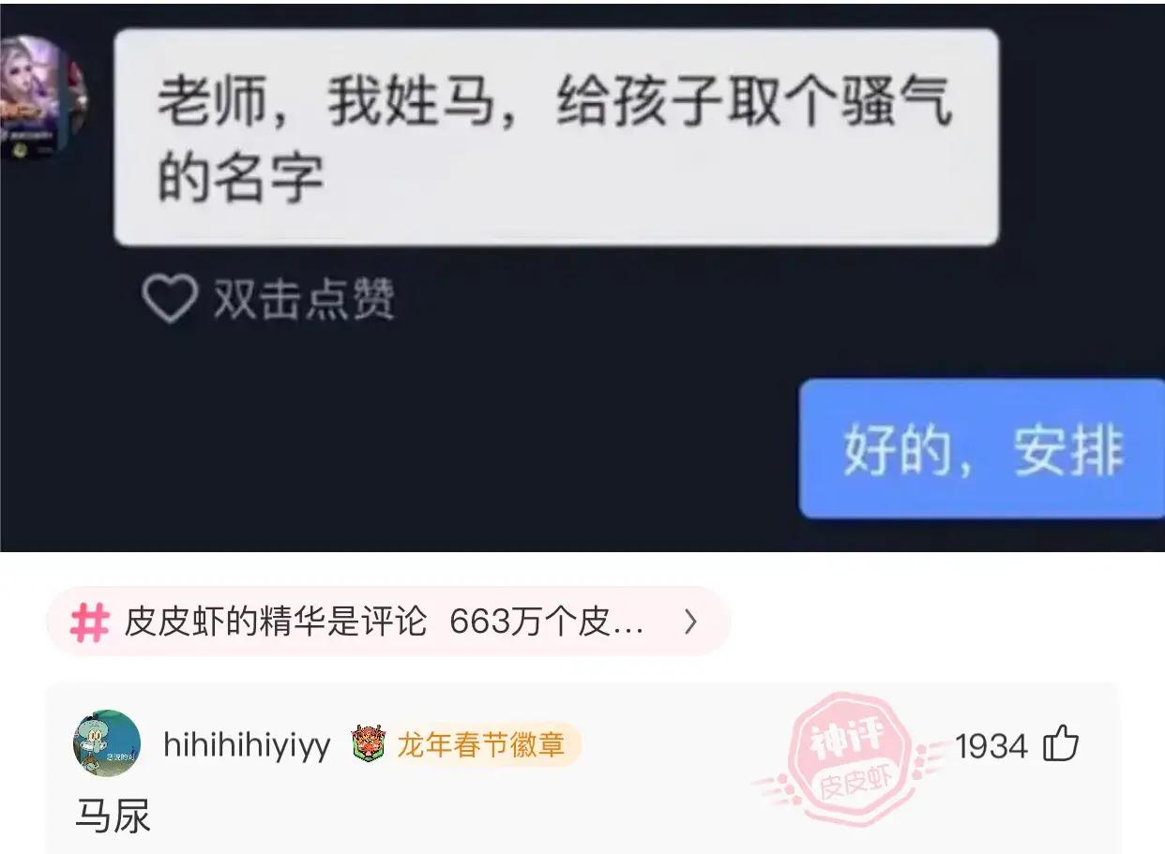Open the comment text 马尿
Screen dimensions: 1165x854
click(113, 817)
